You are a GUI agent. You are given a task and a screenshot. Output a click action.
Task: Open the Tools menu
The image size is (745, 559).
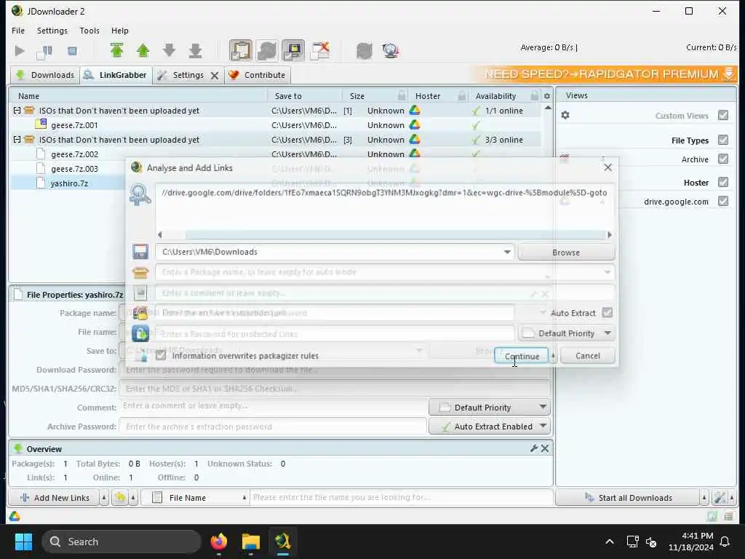(89, 31)
